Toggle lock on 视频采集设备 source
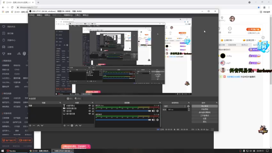The height and width of the screenshot is (153, 272). point(93,108)
